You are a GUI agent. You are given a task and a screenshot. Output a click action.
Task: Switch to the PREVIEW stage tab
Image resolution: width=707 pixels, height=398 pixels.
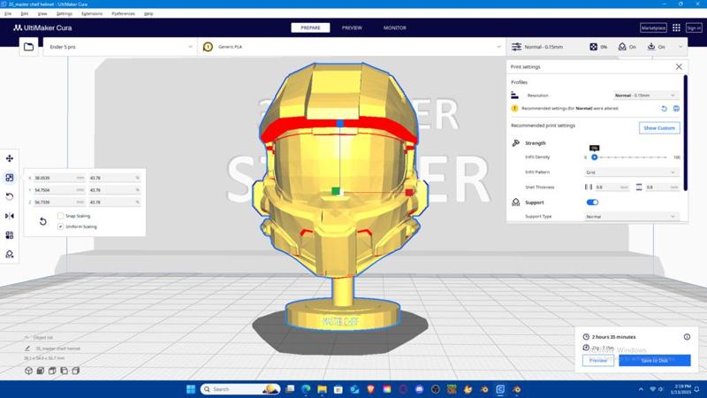(x=352, y=27)
